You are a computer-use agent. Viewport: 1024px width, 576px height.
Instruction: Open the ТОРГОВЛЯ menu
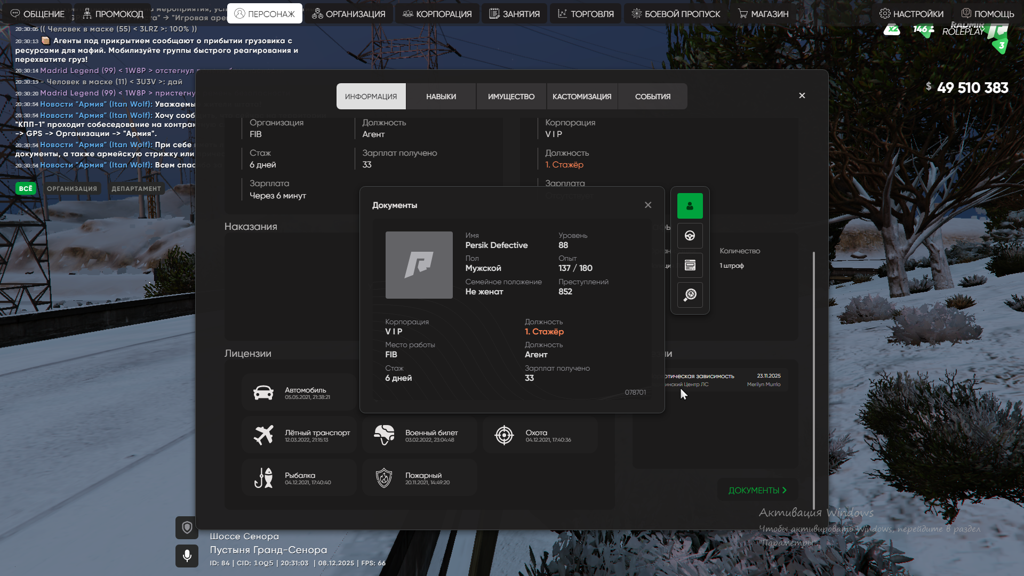[586, 14]
